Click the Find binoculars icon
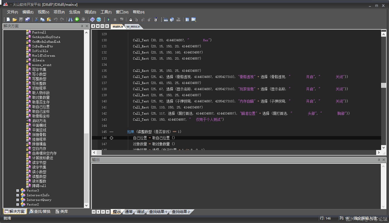This screenshot has height=223, width=389. [71, 19]
